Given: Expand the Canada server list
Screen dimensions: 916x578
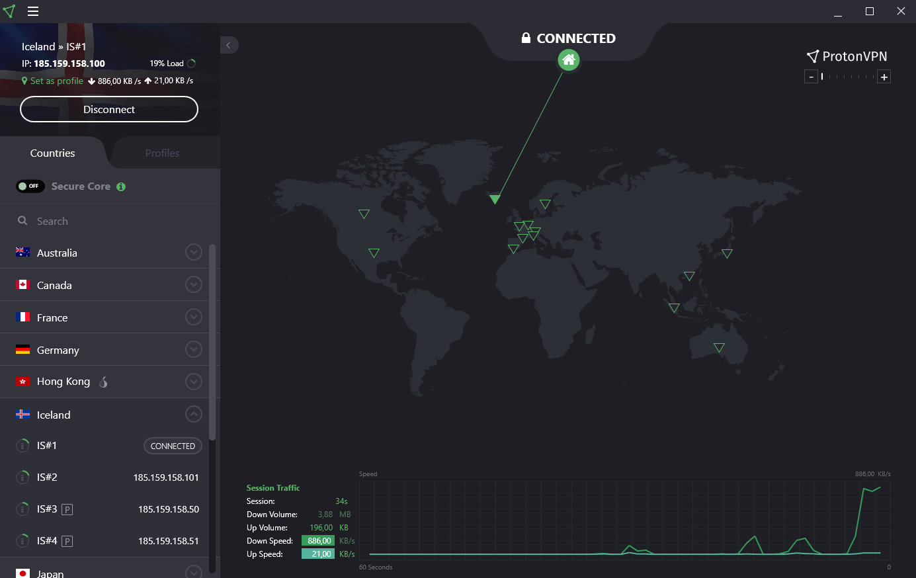Looking at the screenshot, I should [x=194, y=284].
